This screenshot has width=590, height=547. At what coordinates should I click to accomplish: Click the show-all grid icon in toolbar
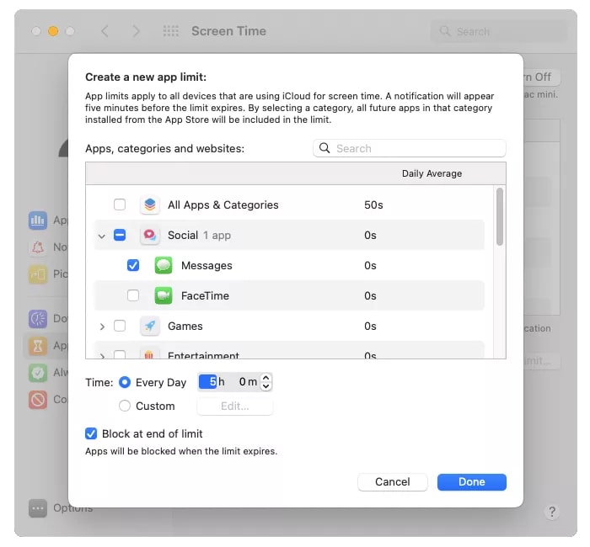click(171, 31)
